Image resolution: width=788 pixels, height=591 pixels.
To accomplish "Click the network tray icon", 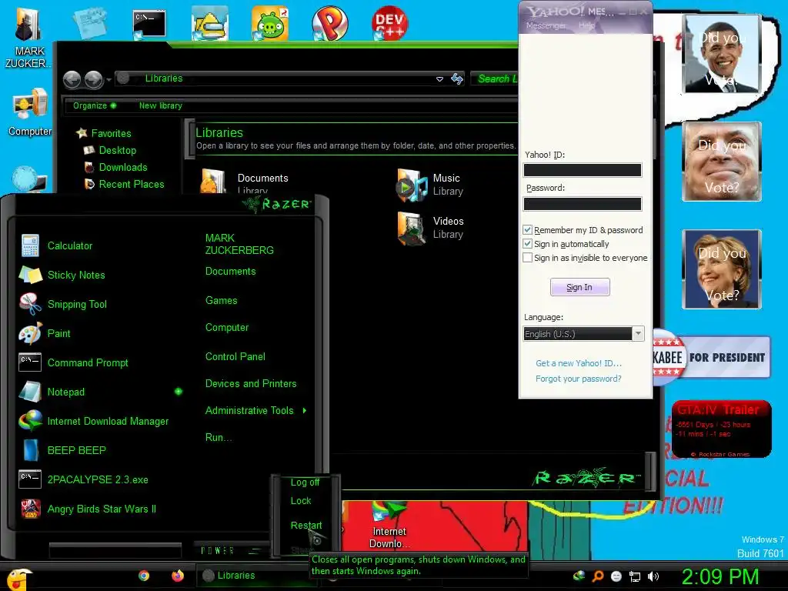I will coord(635,576).
